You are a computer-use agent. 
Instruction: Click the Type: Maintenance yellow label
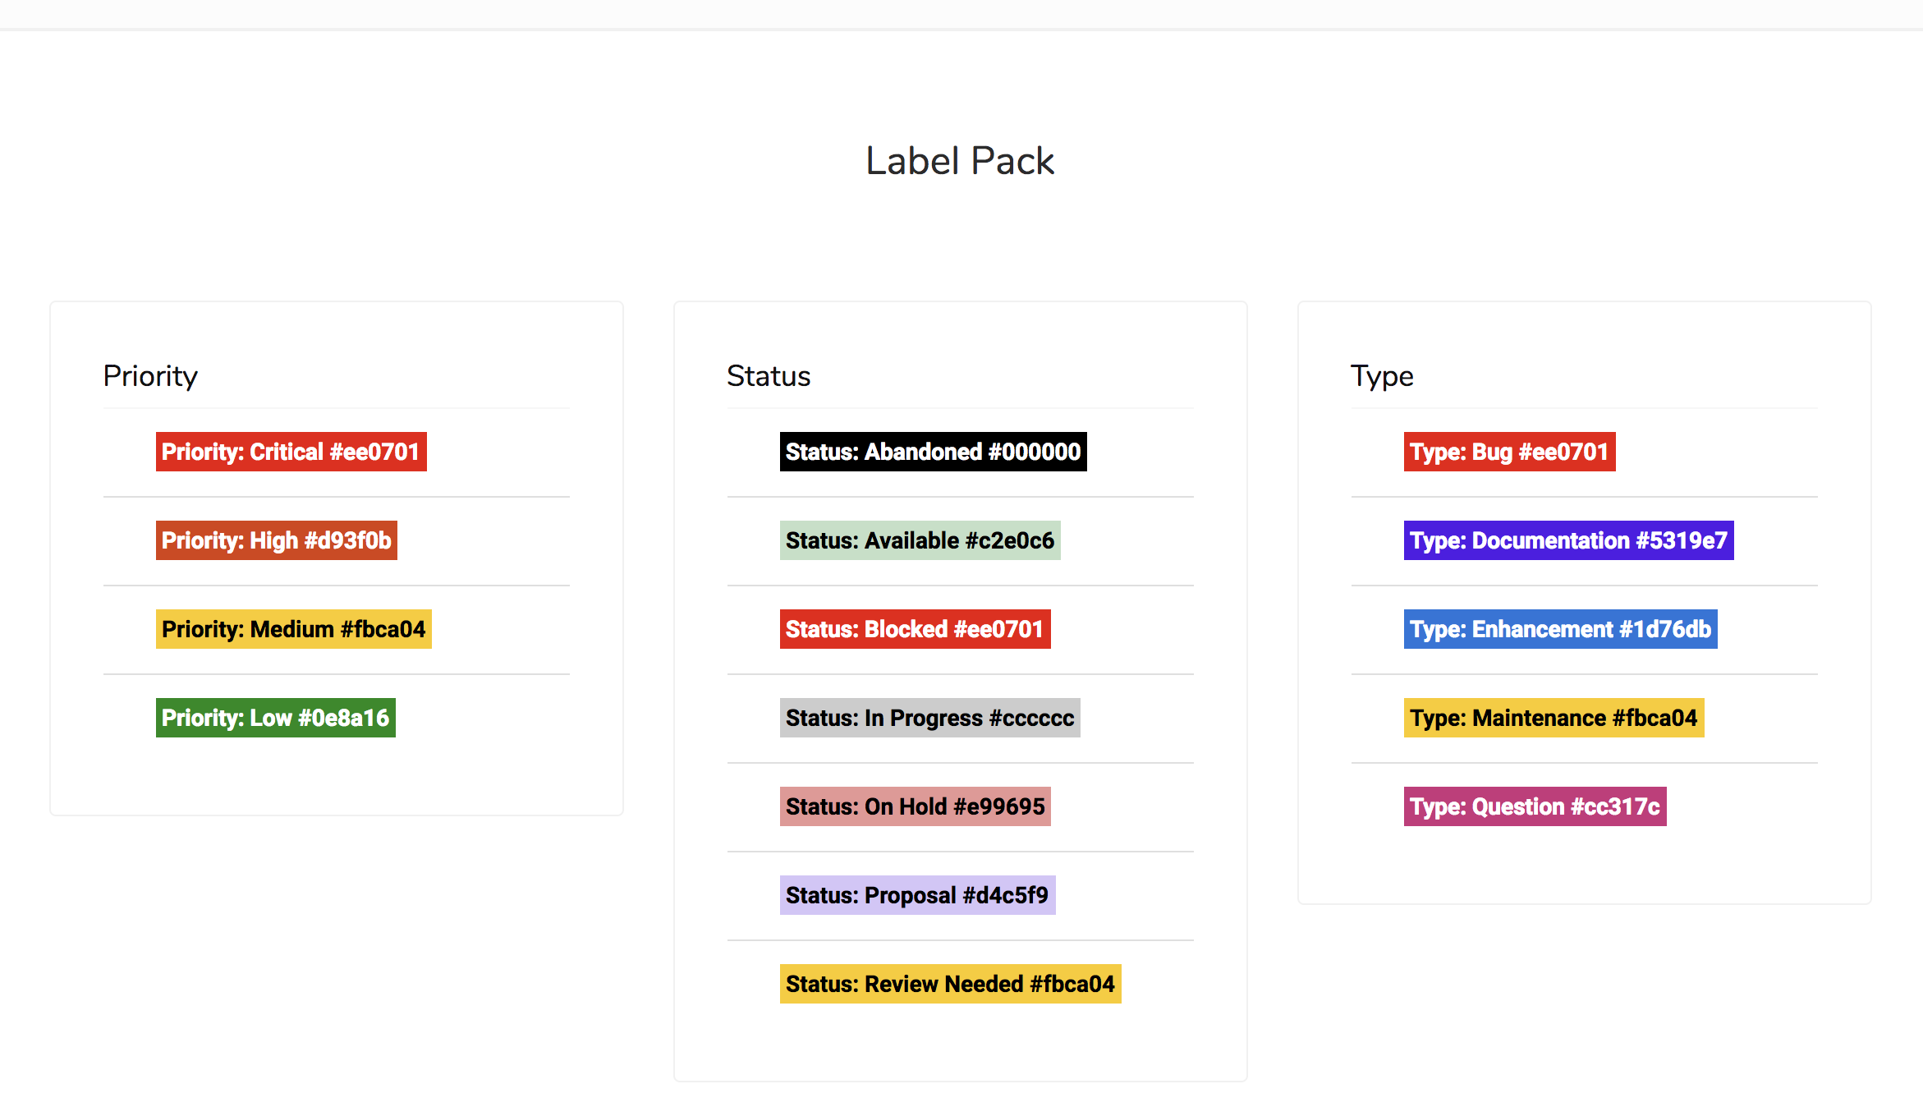point(1554,718)
